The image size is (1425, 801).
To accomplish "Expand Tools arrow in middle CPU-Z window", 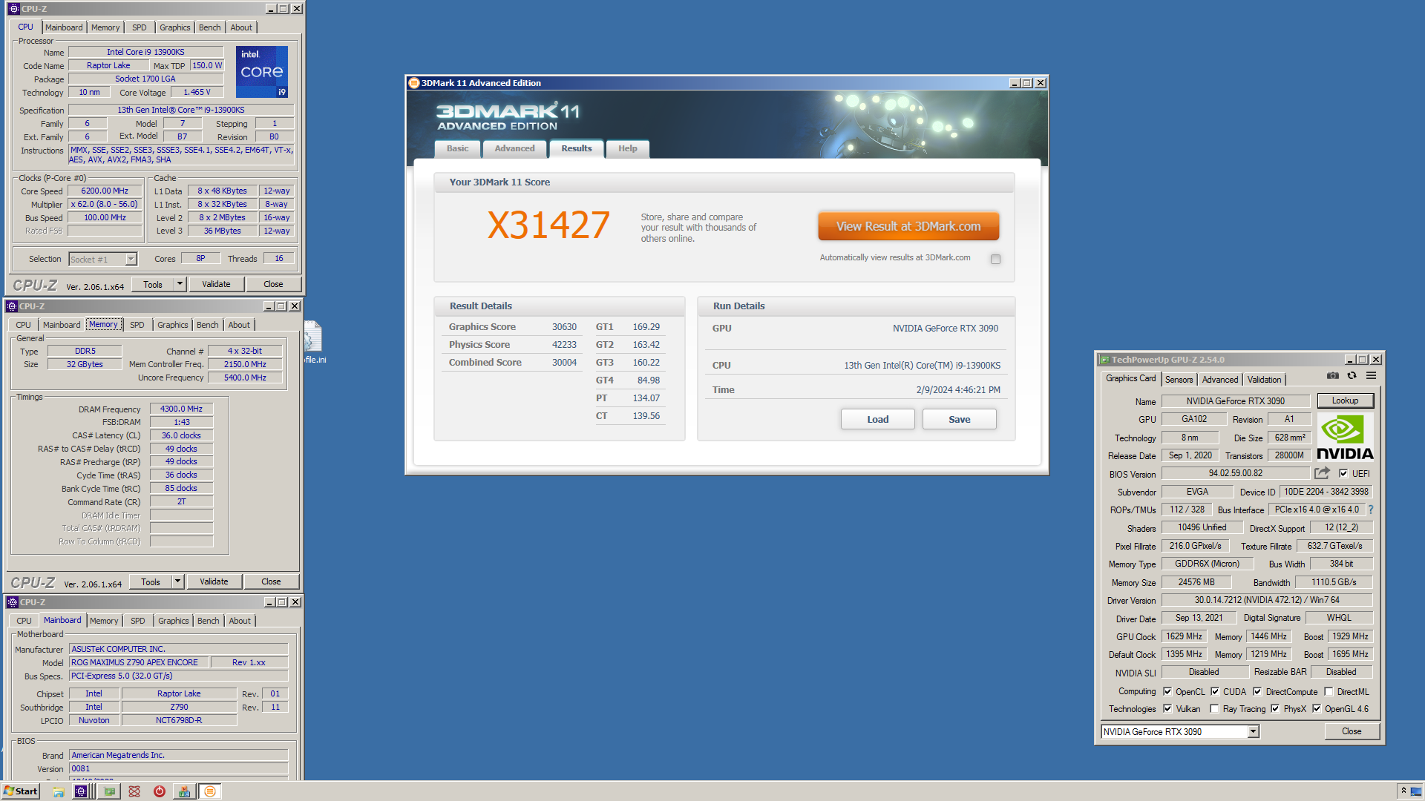I will [177, 581].
